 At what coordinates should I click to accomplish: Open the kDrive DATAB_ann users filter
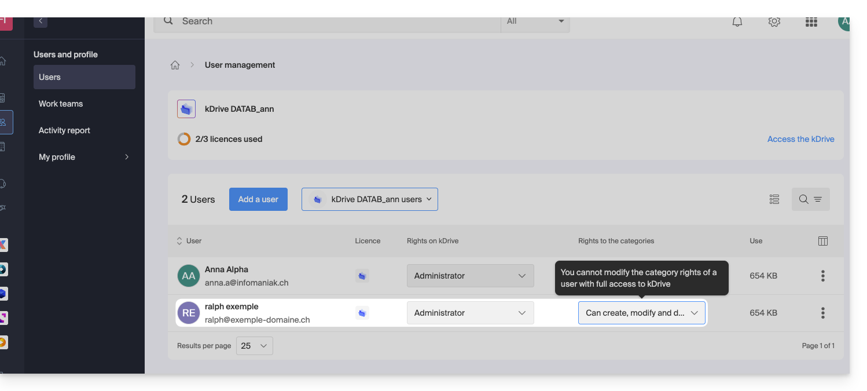point(369,199)
